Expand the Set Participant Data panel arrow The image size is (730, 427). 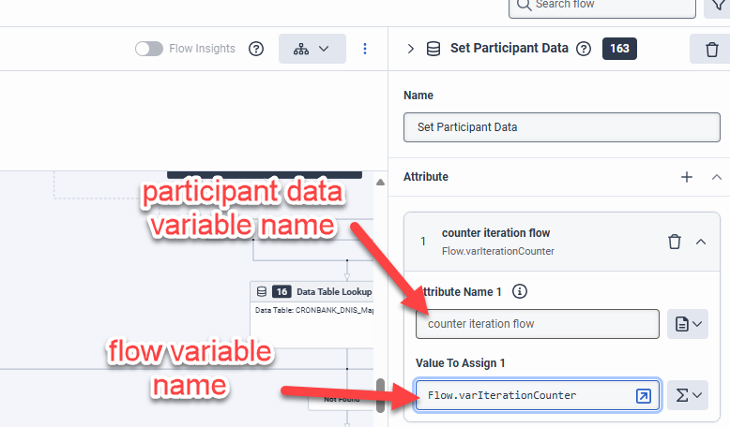click(x=410, y=49)
